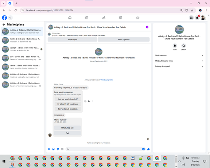Viewport: 210px width, 168px height.
Task: Open the Facebook menu grid icon
Action: pos(191,18)
